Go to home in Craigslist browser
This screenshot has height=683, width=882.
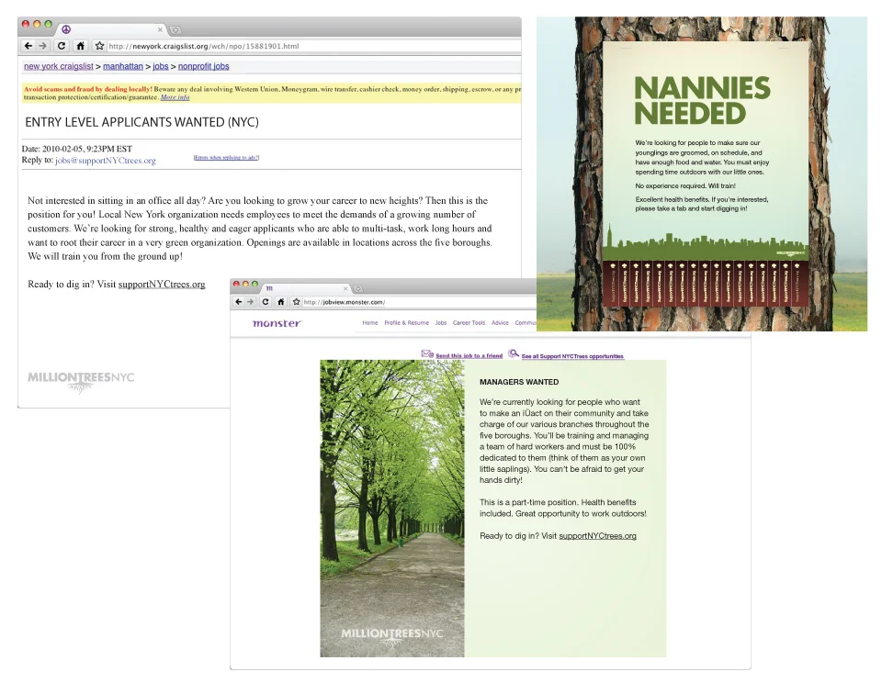(x=81, y=46)
